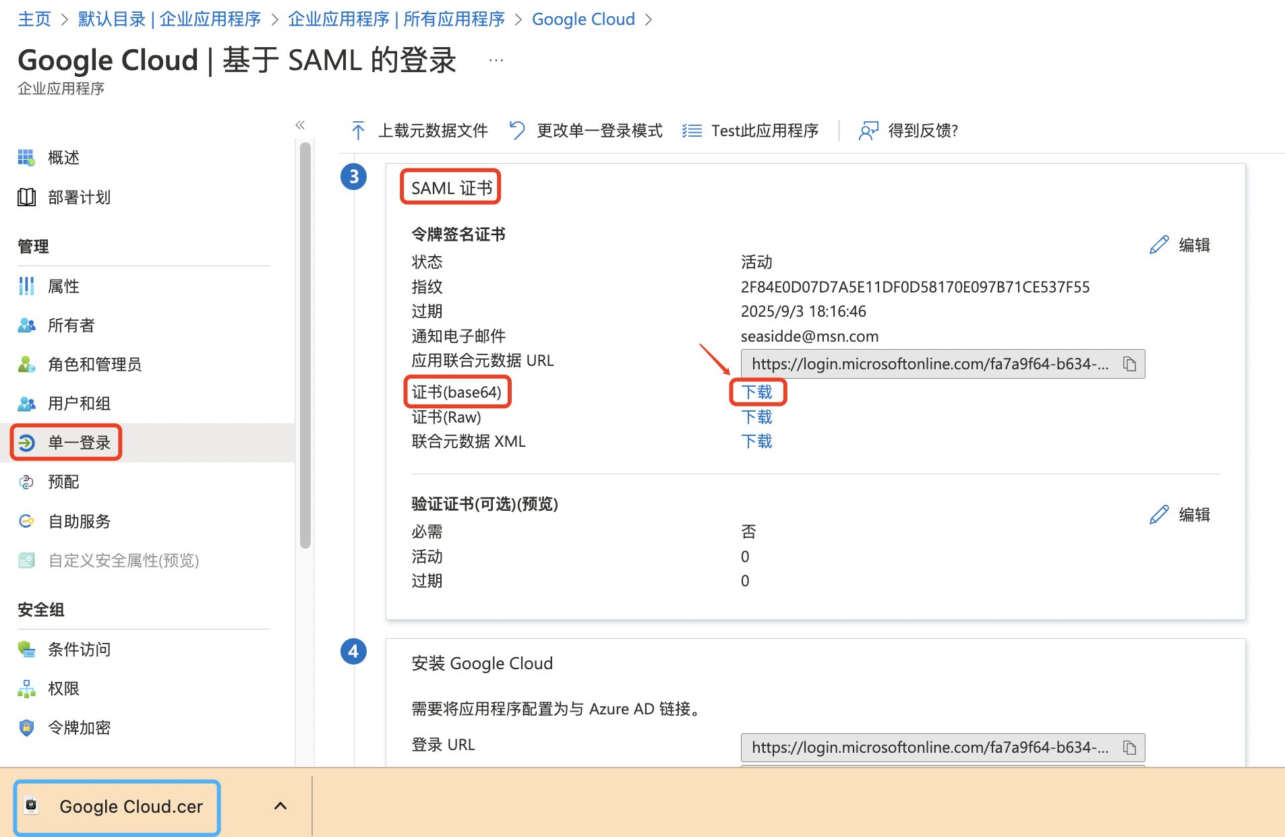Screen dimensions: 1285x837
Task: Download the 联合元数据 XML
Action: [756, 441]
